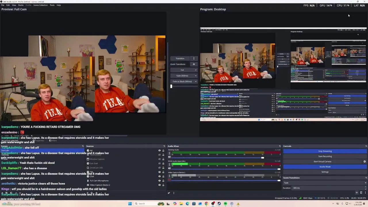Image resolution: width=368 pixels, height=207 pixels.
Task: Toggle visibility of the Sub Goal source
Action: (x=160, y=163)
